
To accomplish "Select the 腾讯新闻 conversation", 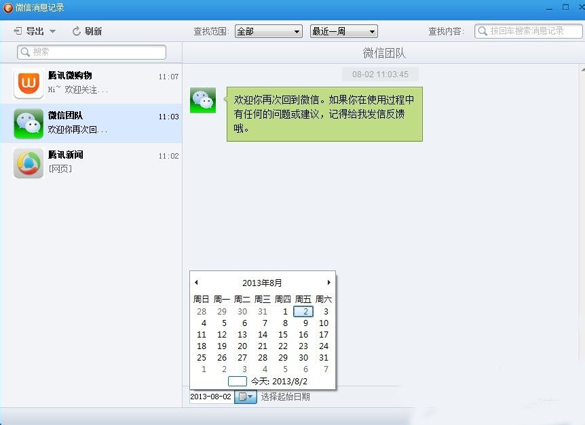I will coord(91,163).
